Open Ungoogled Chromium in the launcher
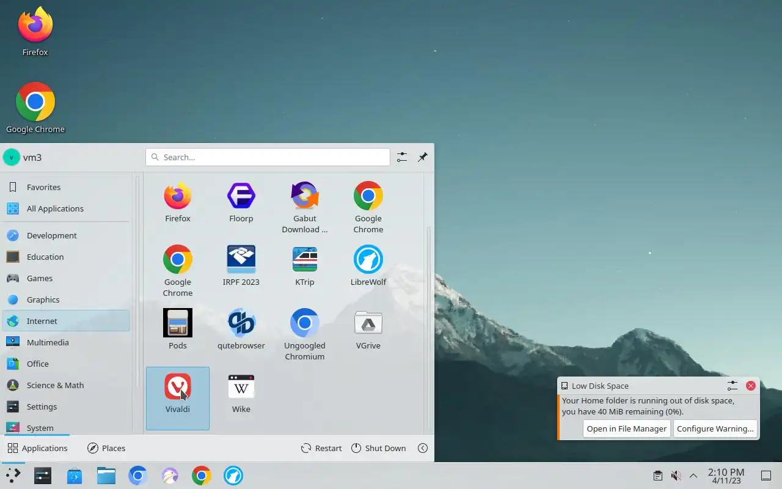782x489 pixels. 305,334
